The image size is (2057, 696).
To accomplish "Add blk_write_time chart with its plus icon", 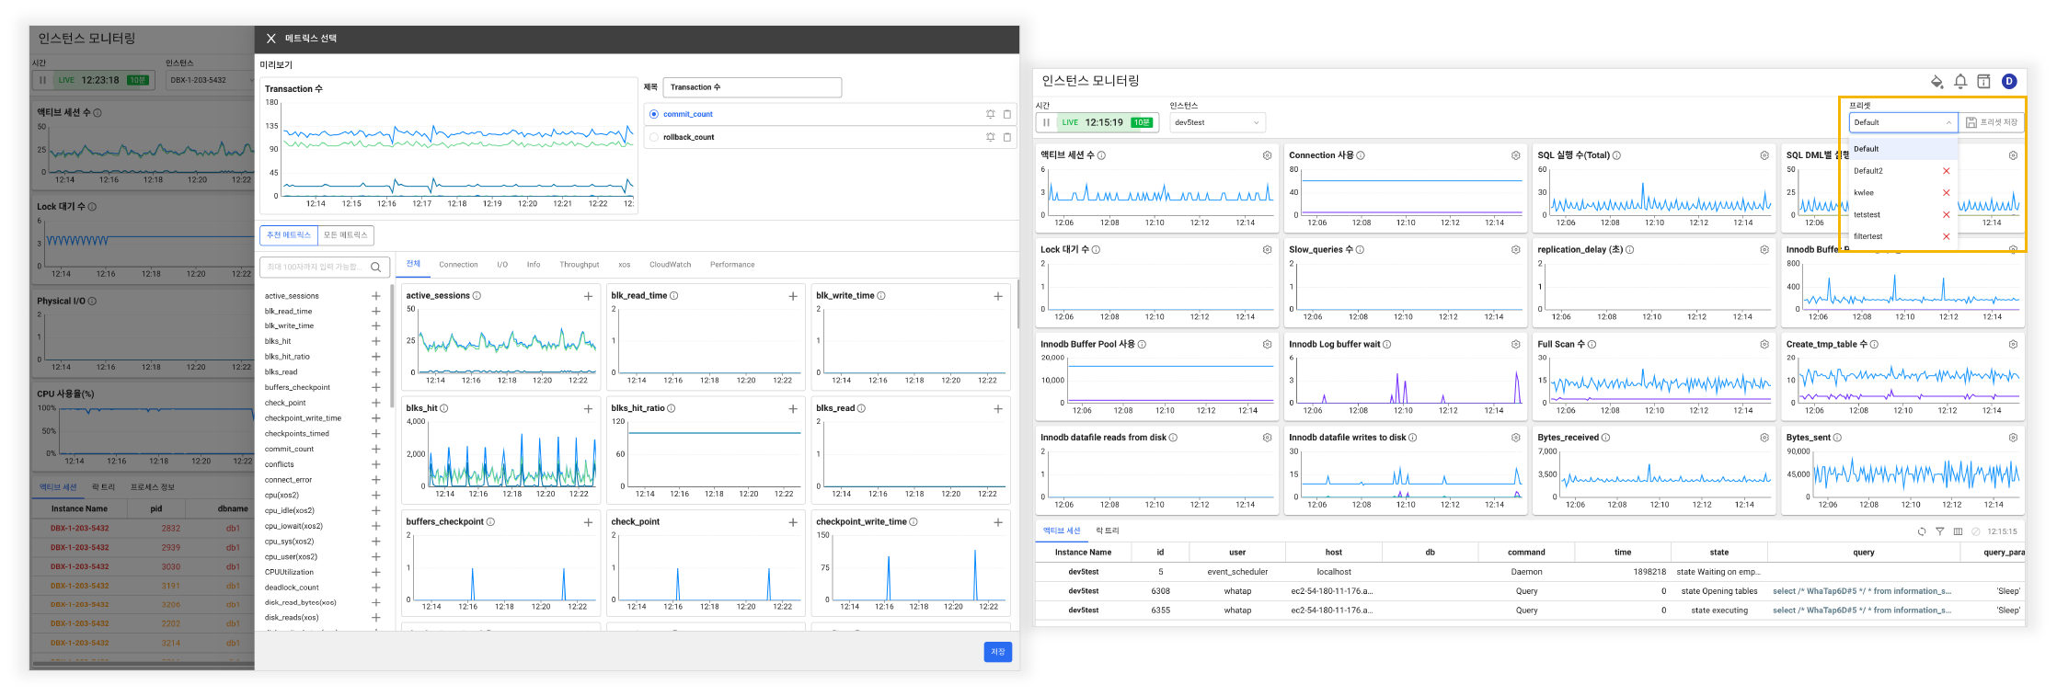I will tap(998, 296).
